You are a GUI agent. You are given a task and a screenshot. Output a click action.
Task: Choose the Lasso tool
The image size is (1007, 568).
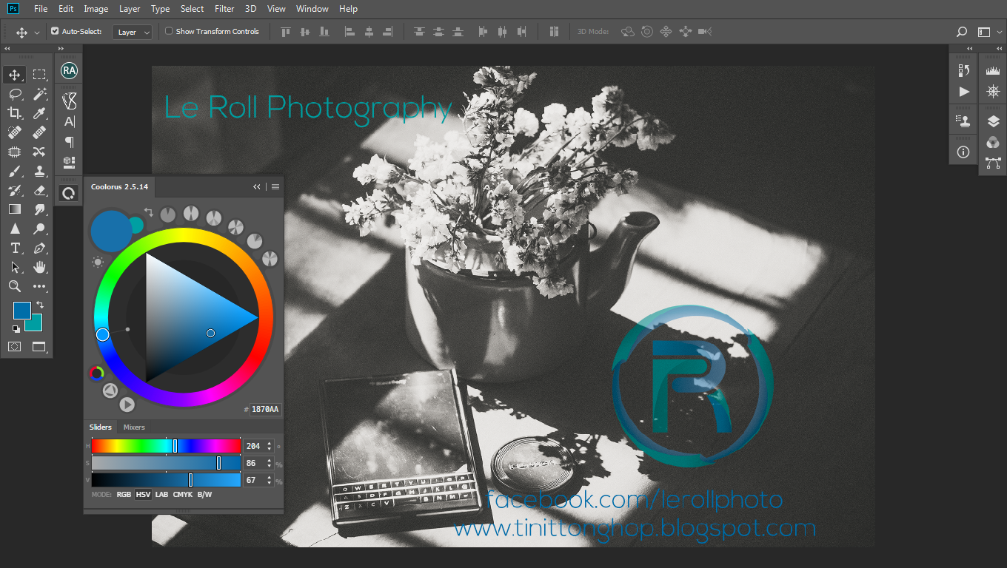click(15, 94)
